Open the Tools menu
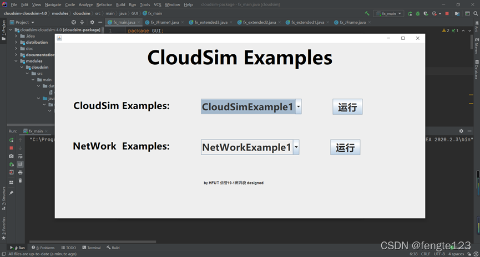Viewport: 480px width, 257px height. point(145,4)
